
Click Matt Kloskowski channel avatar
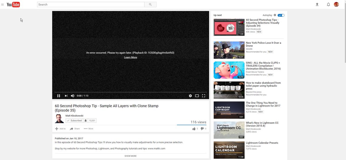pyautogui.click(x=59, y=119)
